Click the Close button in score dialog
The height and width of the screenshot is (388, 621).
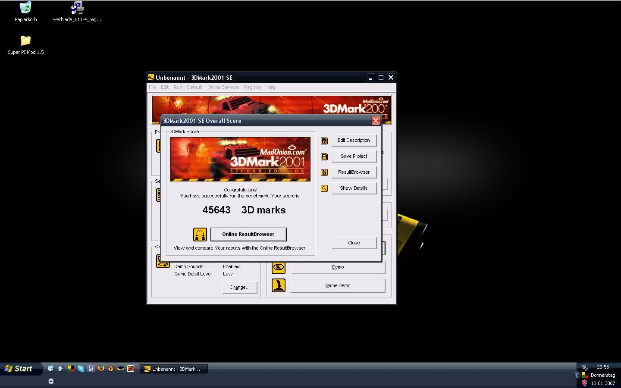click(x=354, y=243)
